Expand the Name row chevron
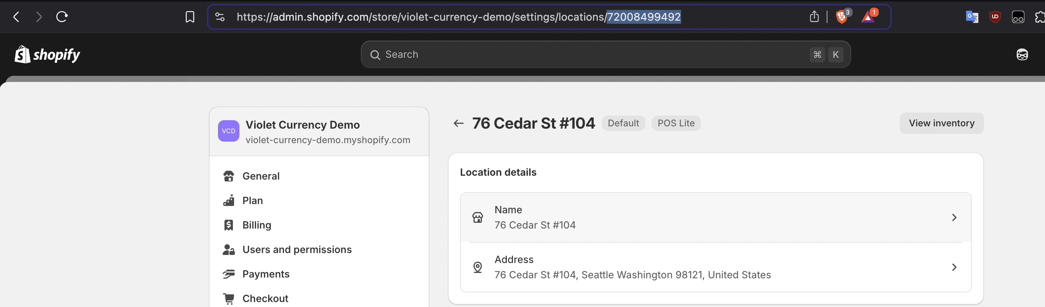Screen dimensions: 1045x307 pos(954,217)
